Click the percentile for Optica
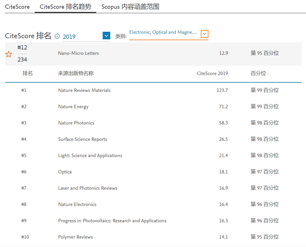This screenshot has height=247, width=306. pyautogui.click(x=265, y=171)
